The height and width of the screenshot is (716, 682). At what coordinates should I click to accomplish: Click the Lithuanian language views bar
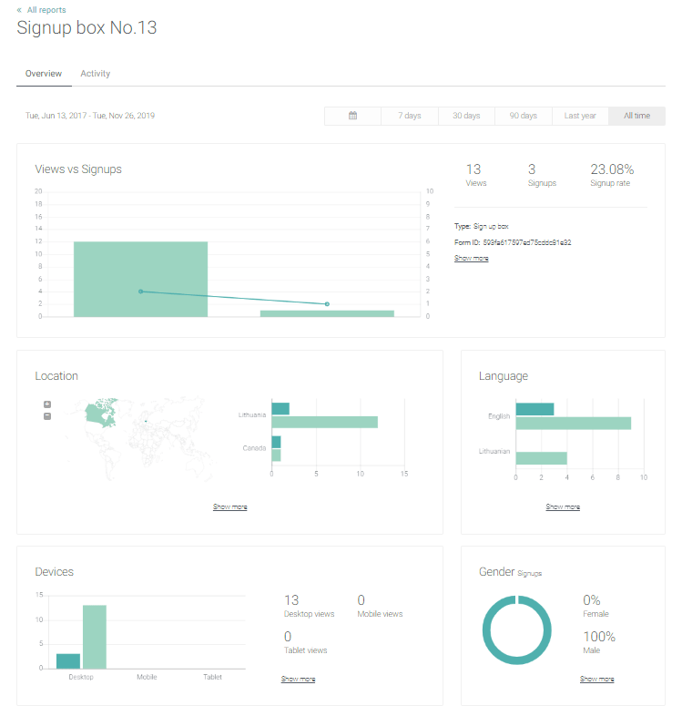click(542, 458)
